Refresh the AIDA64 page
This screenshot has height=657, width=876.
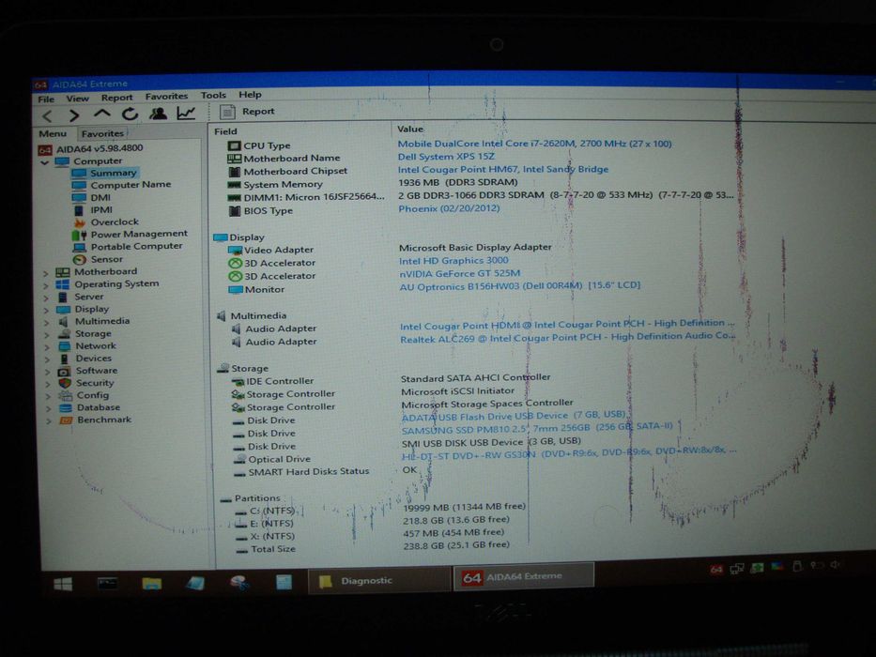coord(130,114)
